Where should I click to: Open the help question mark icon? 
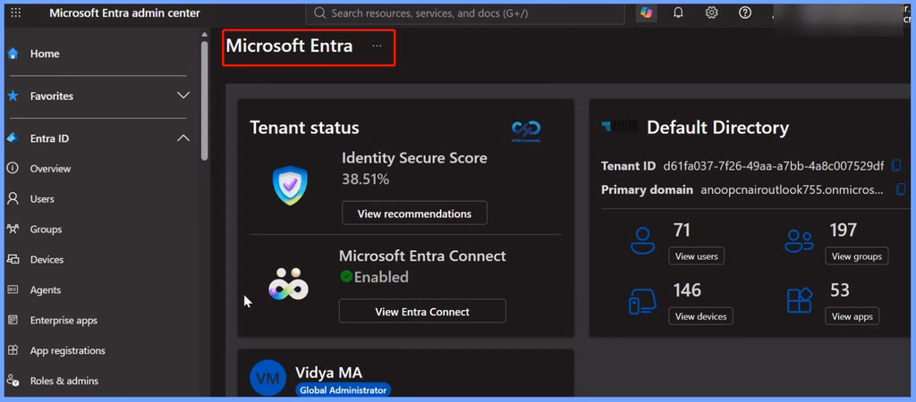pyautogui.click(x=745, y=13)
